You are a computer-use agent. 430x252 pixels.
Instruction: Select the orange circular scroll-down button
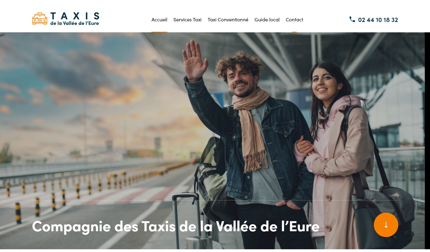coord(386,225)
